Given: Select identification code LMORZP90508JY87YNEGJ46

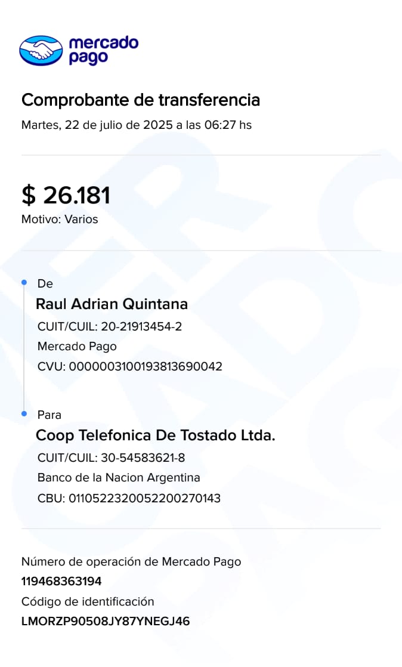Looking at the screenshot, I should click(106, 621).
